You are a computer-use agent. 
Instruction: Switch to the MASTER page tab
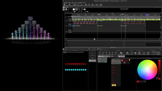104,56
